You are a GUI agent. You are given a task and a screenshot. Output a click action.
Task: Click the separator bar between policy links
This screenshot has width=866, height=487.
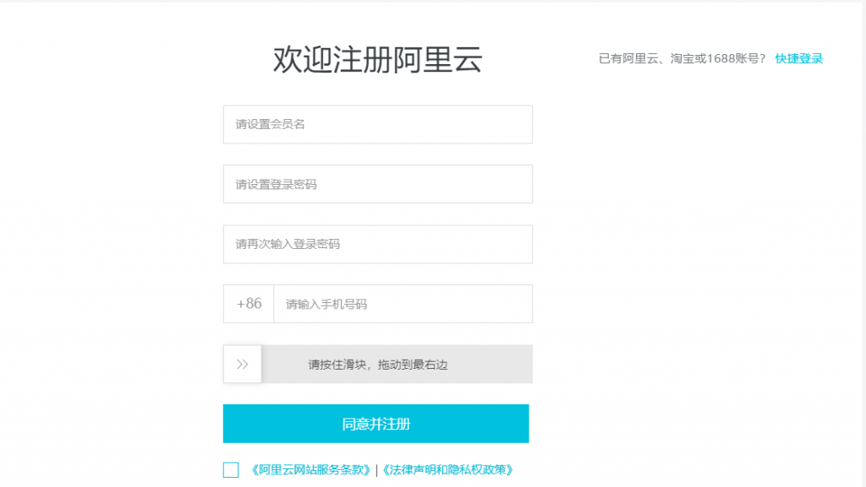(x=376, y=470)
